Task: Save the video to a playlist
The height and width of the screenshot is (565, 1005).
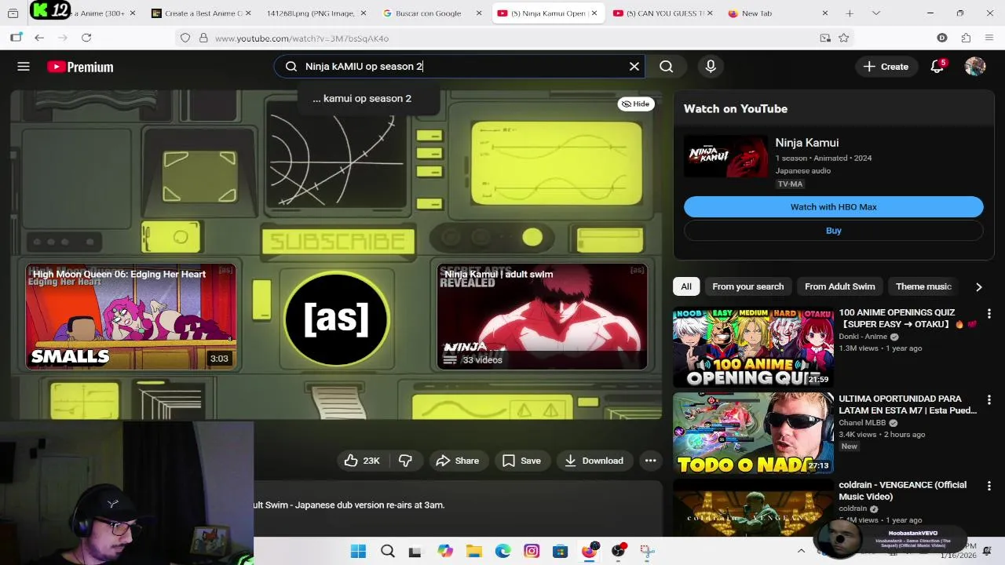Action: [x=521, y=461]
